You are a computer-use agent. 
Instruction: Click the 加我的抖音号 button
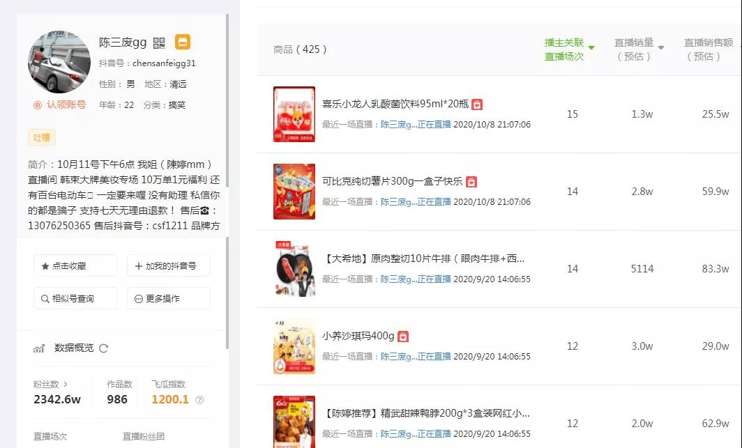coord(168,265)
